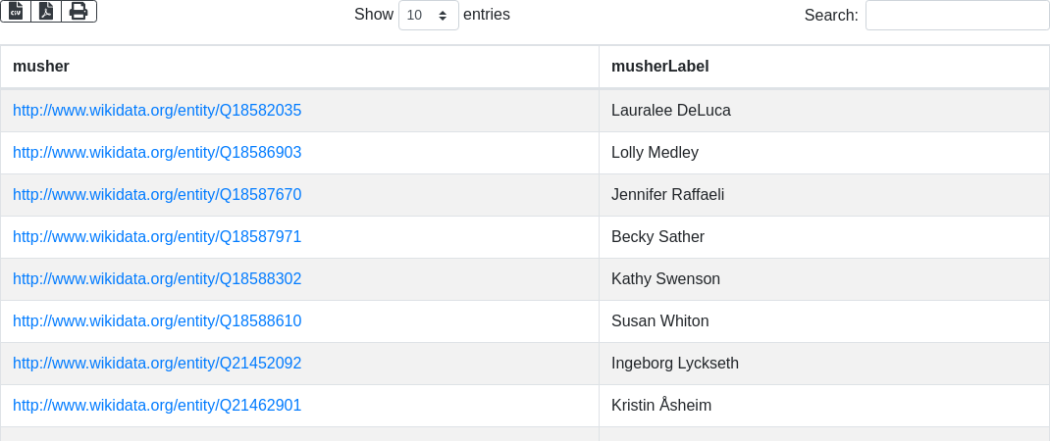This screenshot has height=441, width=1050.
Task: Click the Q18588610 entity link
Action: 157,321
